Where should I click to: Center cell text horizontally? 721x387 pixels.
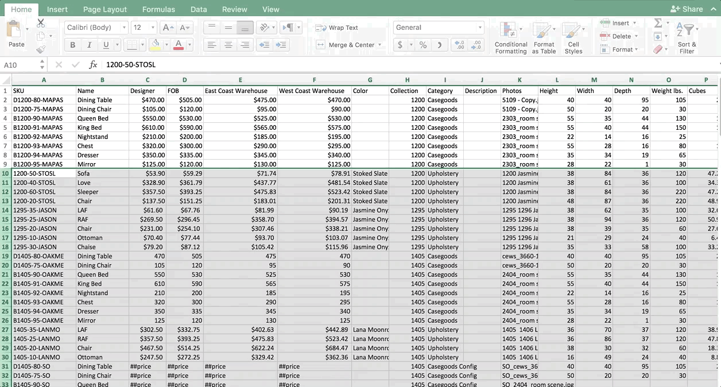click(x=228, y=45)
